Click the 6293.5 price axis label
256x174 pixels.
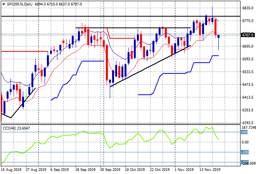tap(248, 123)
